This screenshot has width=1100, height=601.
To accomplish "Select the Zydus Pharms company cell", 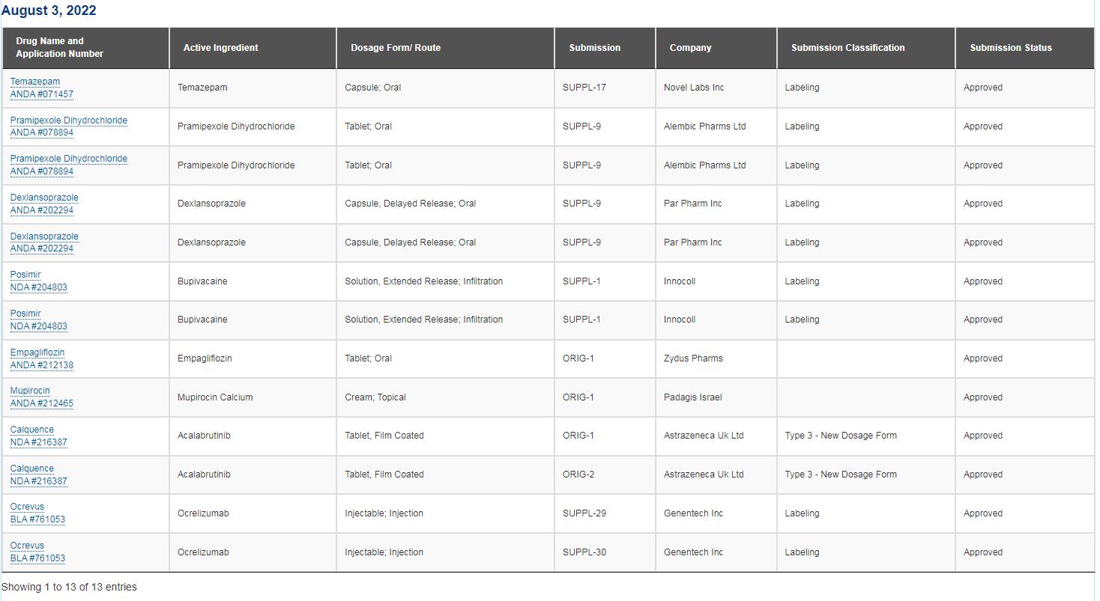I will point(693,359).
